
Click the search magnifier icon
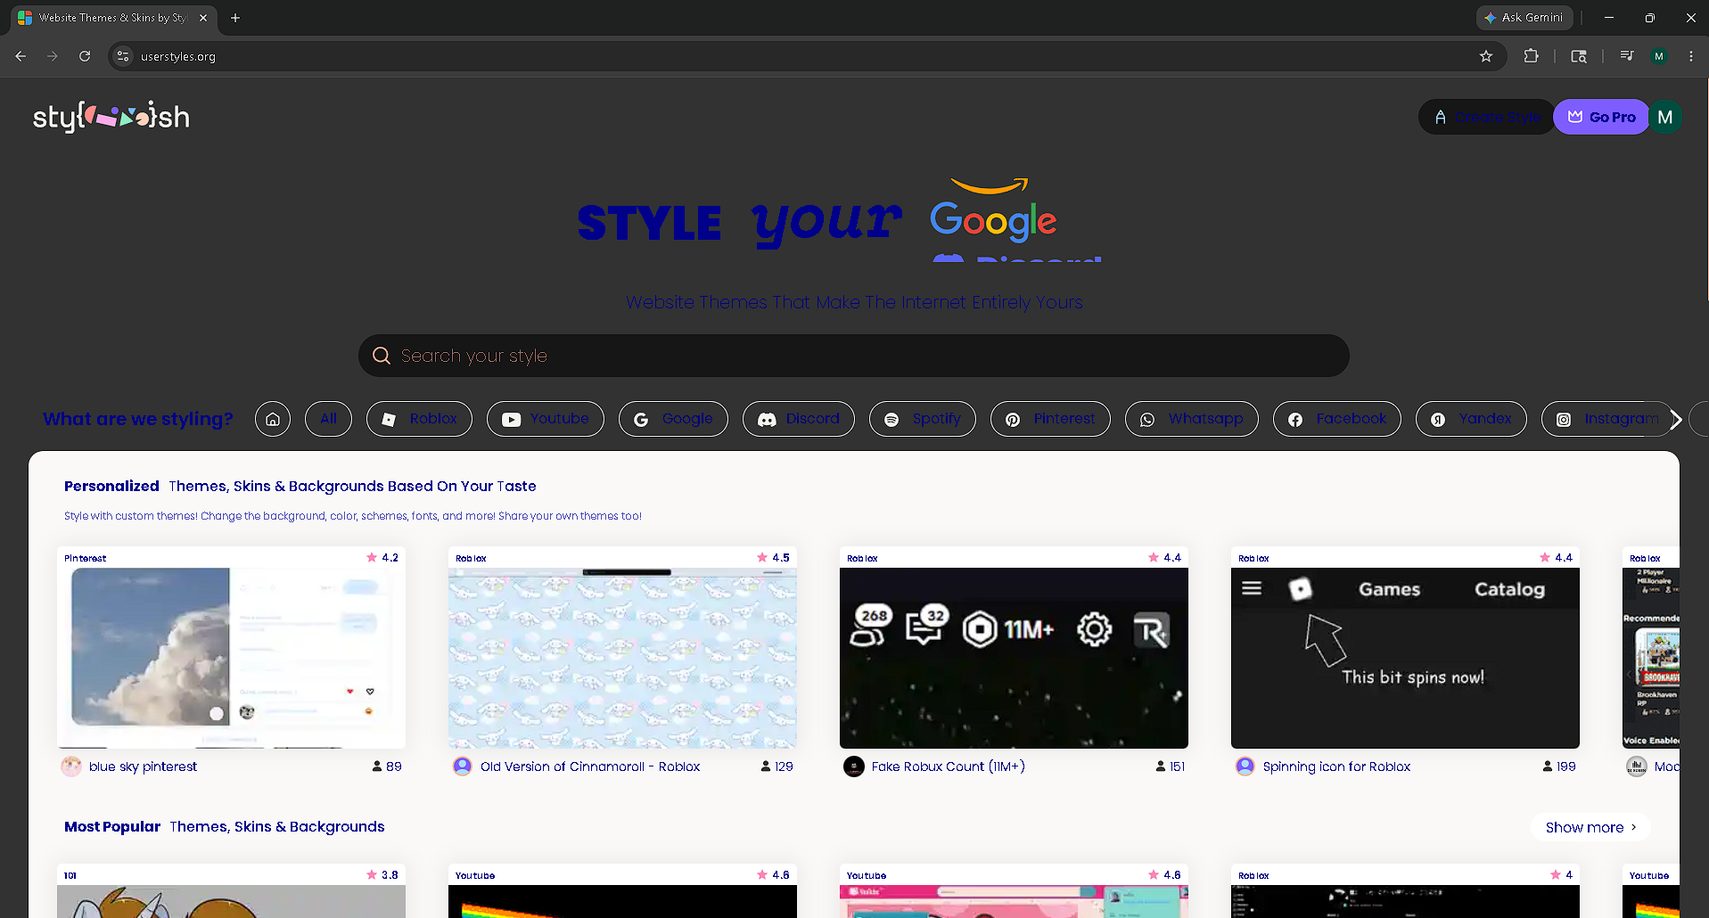coord(382,356)
